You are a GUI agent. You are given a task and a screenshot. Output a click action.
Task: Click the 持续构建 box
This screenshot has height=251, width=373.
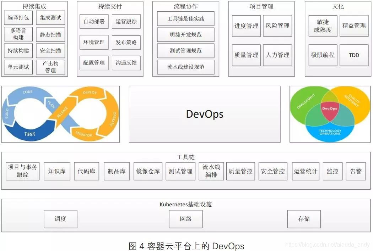pyautogui.click(x=18, y=51)
